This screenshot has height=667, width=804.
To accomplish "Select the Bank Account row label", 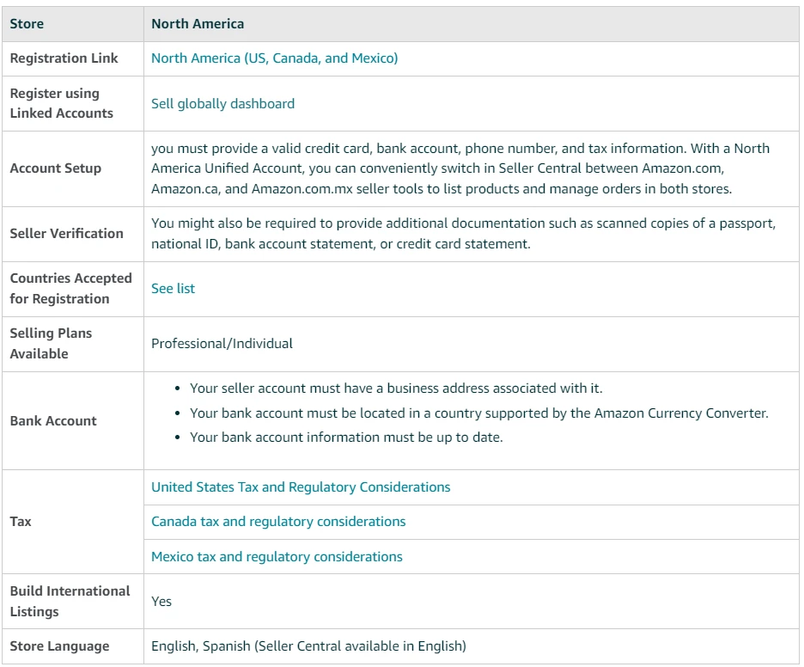I will pyautogui.click(x=53, y=421).
